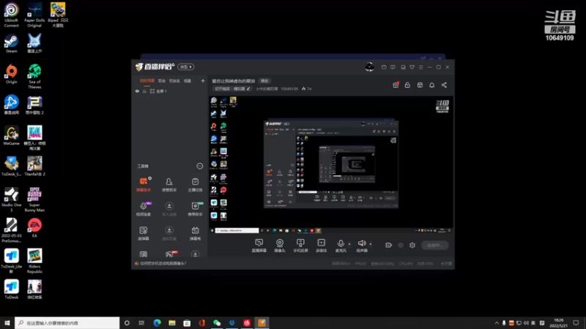This screenshot has height=329, width=586.
Task: Open Sea of Thieves desktop shortcut
Action: click(34, 77)
